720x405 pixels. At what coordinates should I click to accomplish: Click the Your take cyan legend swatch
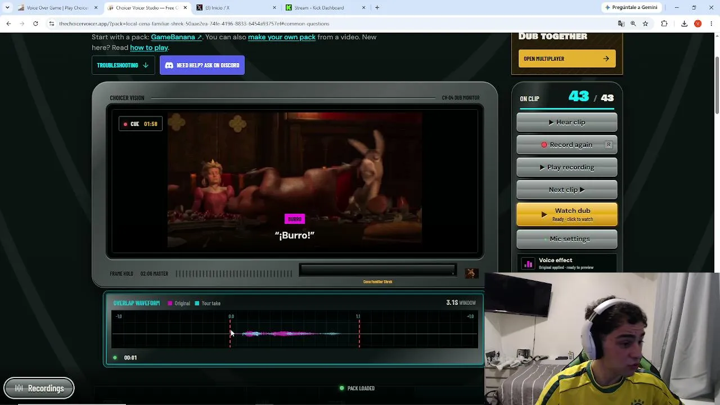click(197, 303)
